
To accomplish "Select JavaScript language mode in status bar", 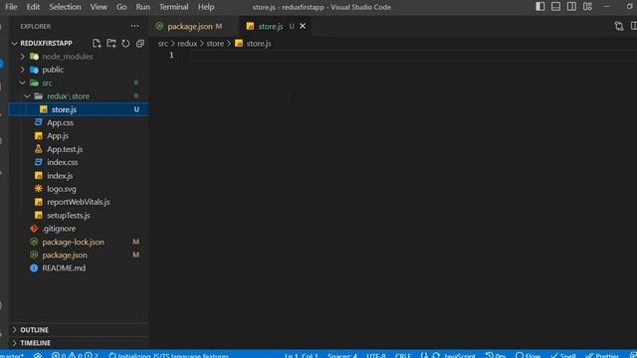I will point(460,355).
